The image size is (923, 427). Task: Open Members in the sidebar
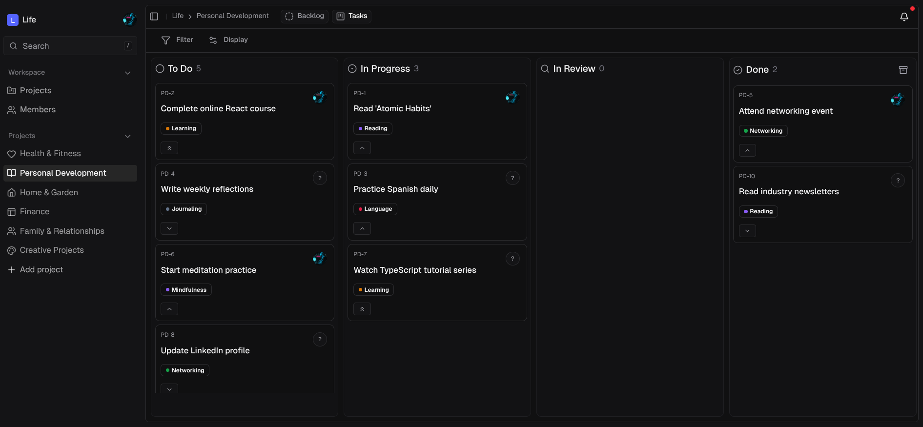coord(70,110)
